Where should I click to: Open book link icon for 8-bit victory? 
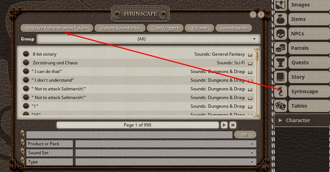click(x=250, y=55)
